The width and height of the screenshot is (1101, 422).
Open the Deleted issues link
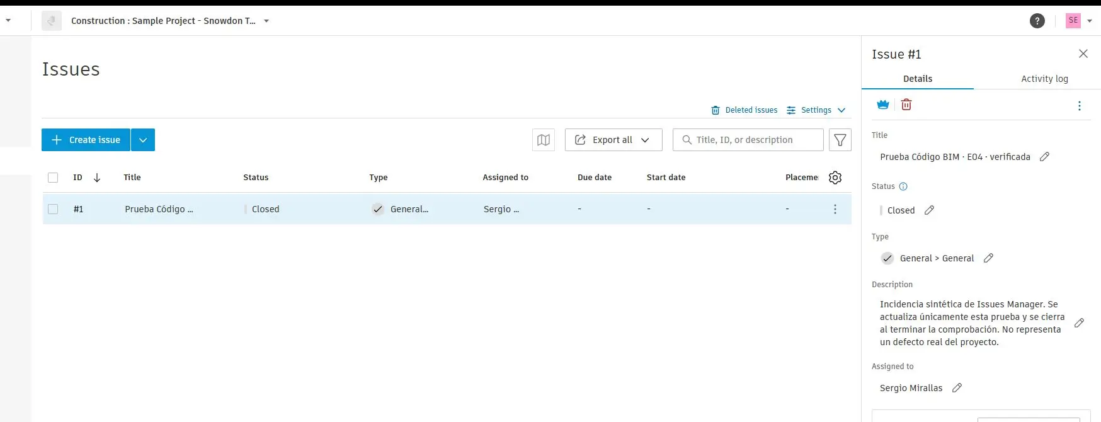(744, 110)
